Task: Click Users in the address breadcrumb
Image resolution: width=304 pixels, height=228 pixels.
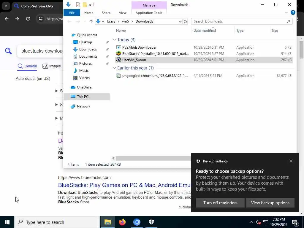Action: [x=111, y=21]
